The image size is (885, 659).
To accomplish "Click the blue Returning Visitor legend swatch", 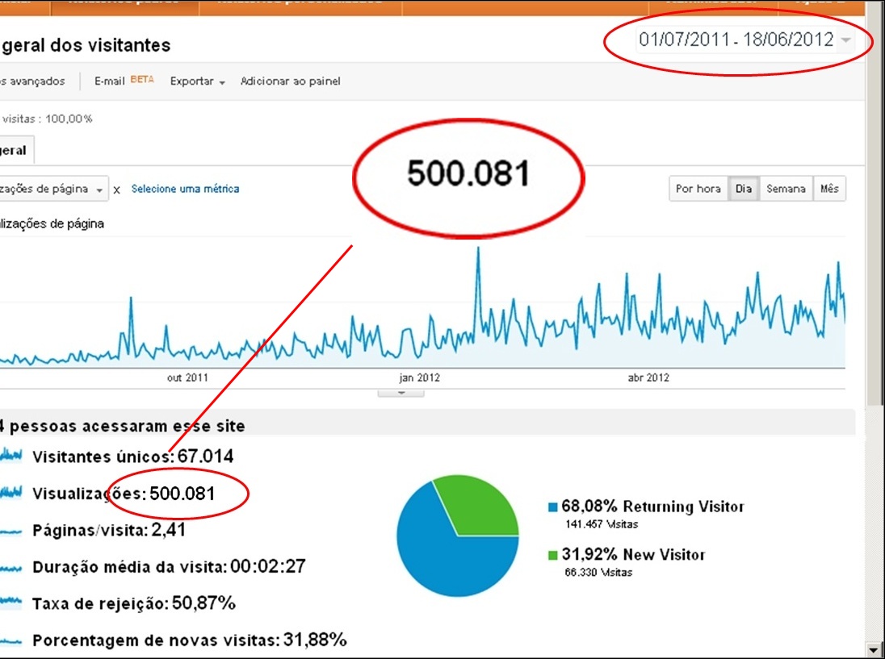I will [553, 507].
